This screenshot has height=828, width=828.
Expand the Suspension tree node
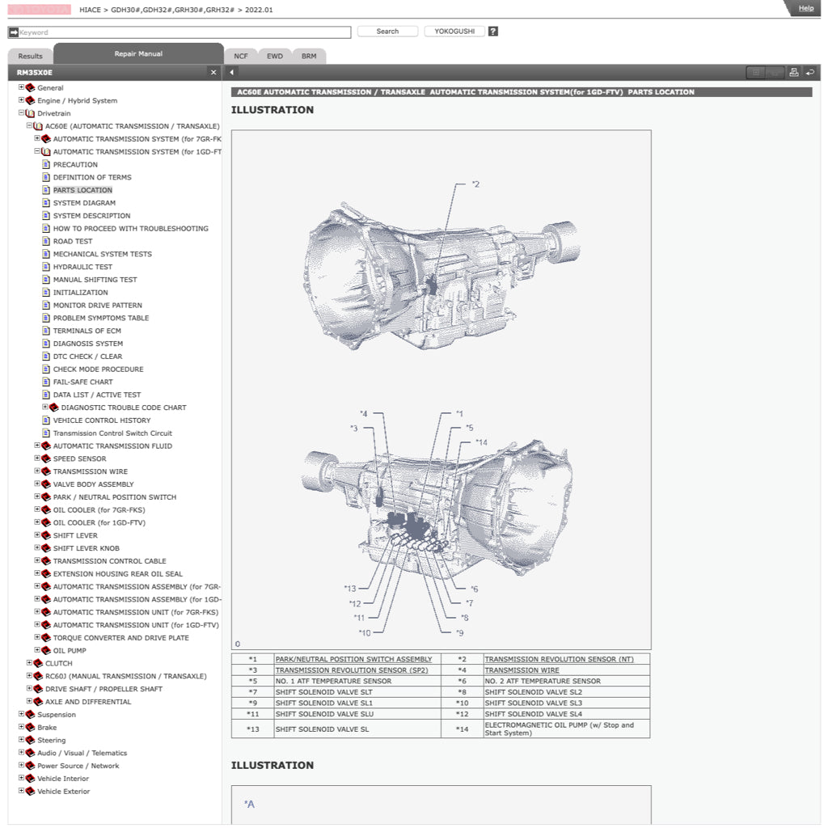[19, 714]
